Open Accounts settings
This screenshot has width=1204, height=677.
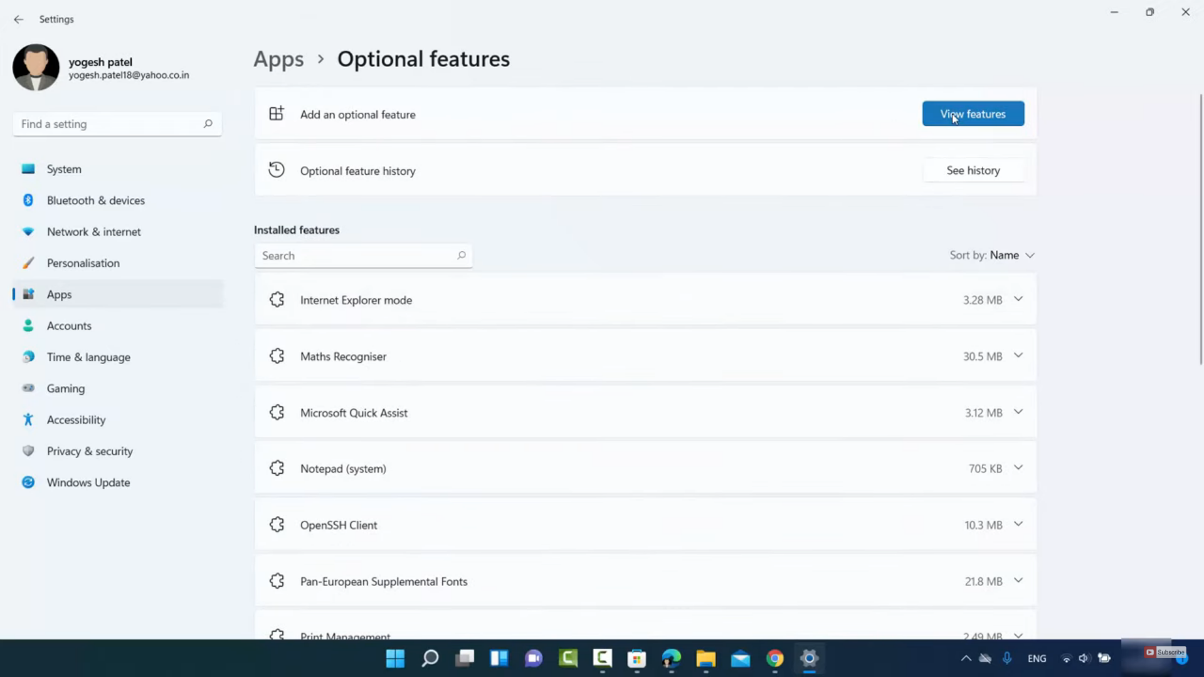[118, 326]
